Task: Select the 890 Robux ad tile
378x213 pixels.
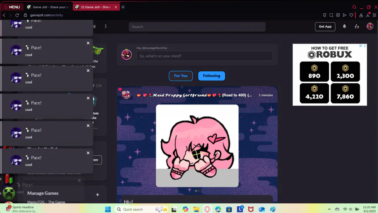Action: click(314, 71)
